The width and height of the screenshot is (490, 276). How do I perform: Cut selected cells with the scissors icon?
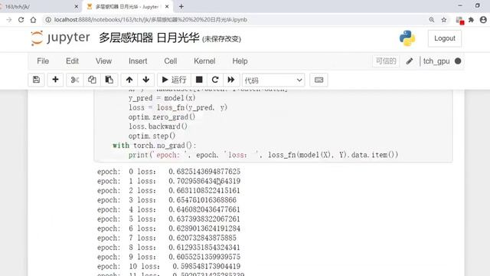tap(75, 80)
